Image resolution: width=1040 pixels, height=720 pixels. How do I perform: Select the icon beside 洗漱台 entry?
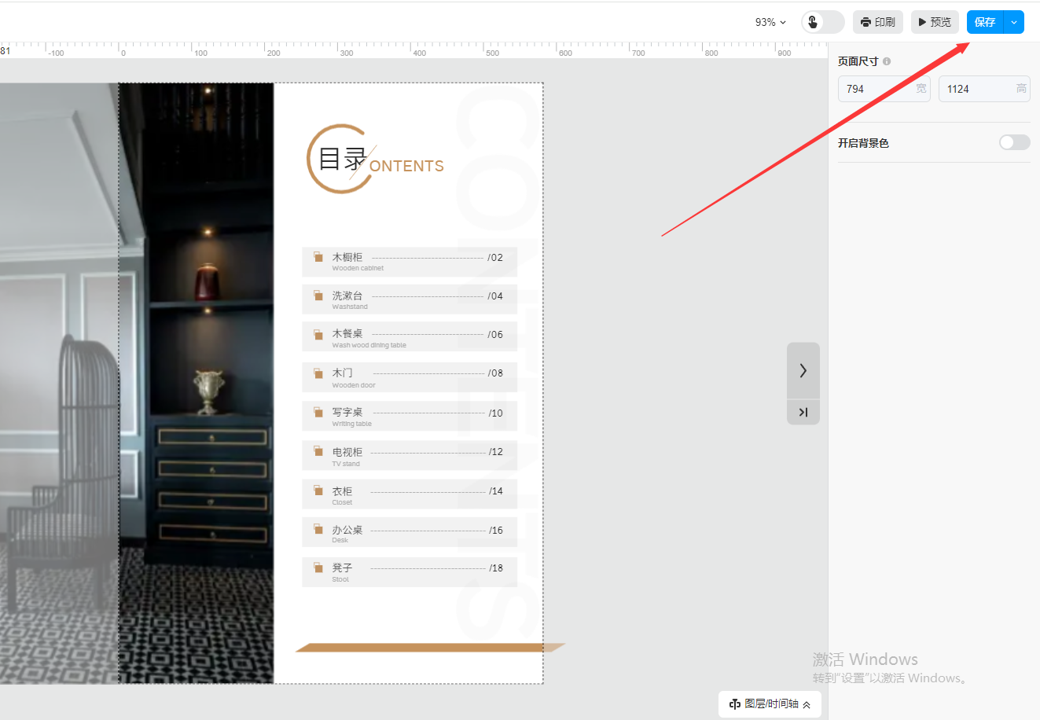(x=318, y=296)
